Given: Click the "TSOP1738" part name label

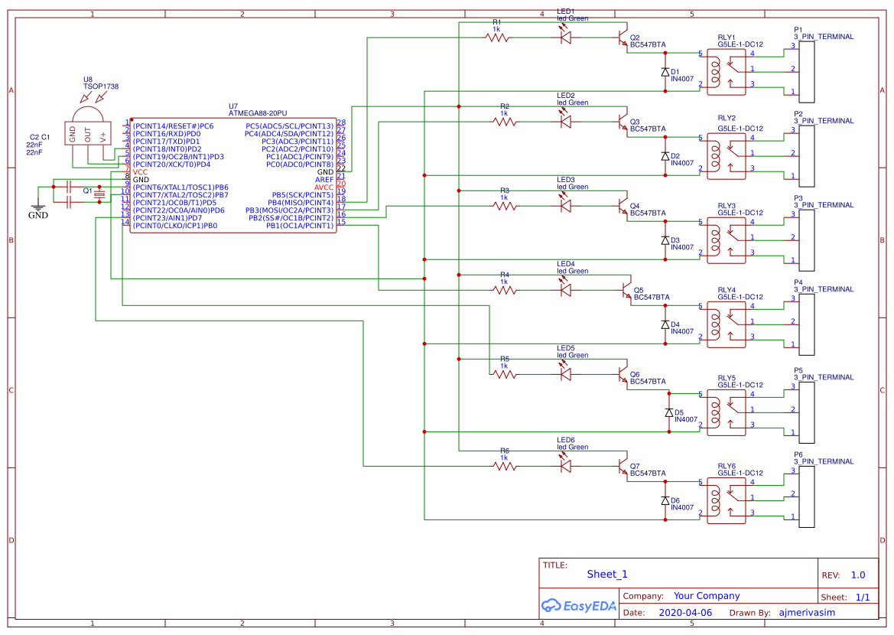Looking at the screenshot, I should [101, 86].
